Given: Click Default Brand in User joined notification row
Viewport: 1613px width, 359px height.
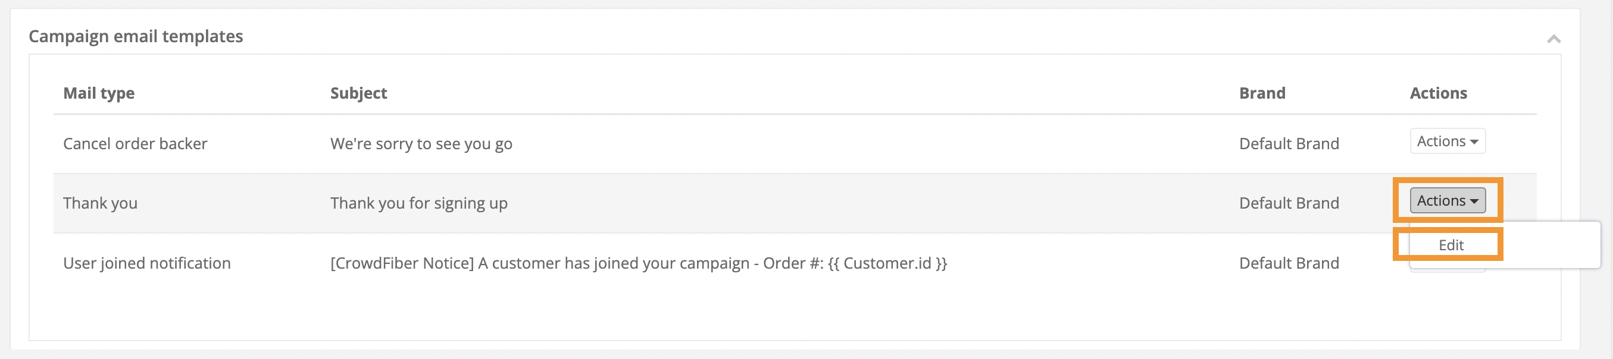Looking at the screenshot, I should pyautogui.click(x=1289, y=263).
